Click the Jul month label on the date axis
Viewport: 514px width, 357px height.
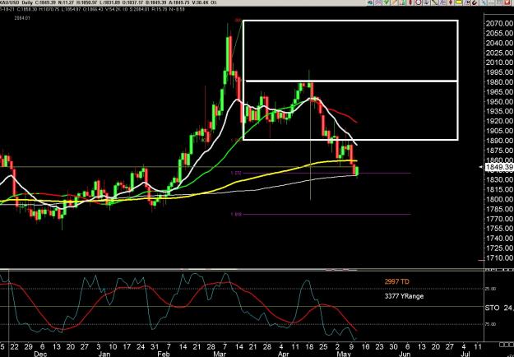coord(465,354)
